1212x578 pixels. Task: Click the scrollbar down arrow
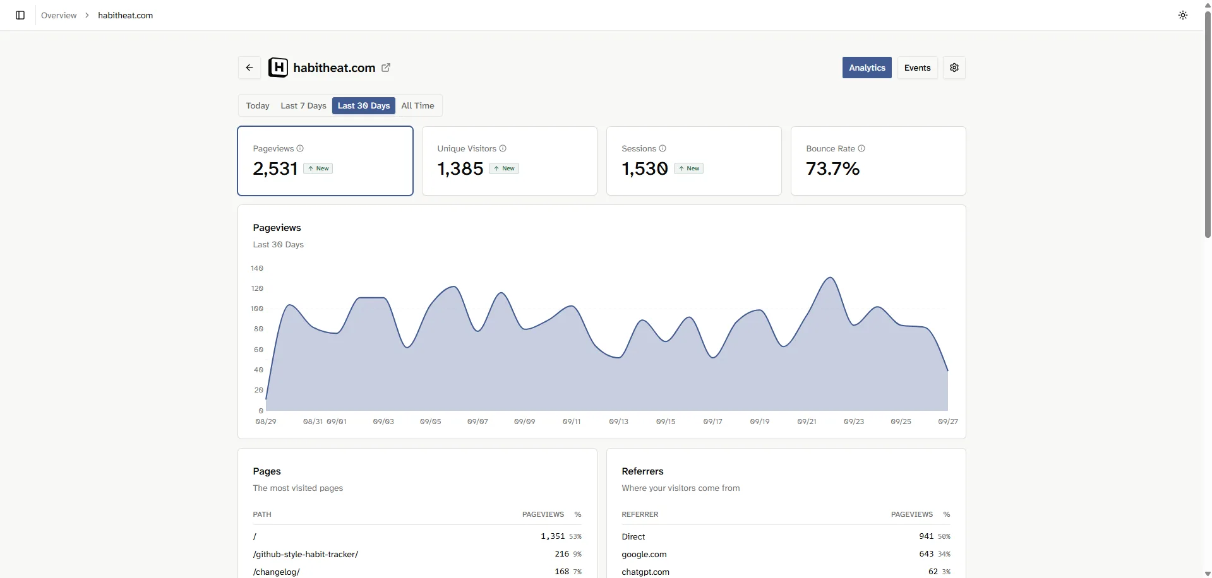coord(1208,574)
